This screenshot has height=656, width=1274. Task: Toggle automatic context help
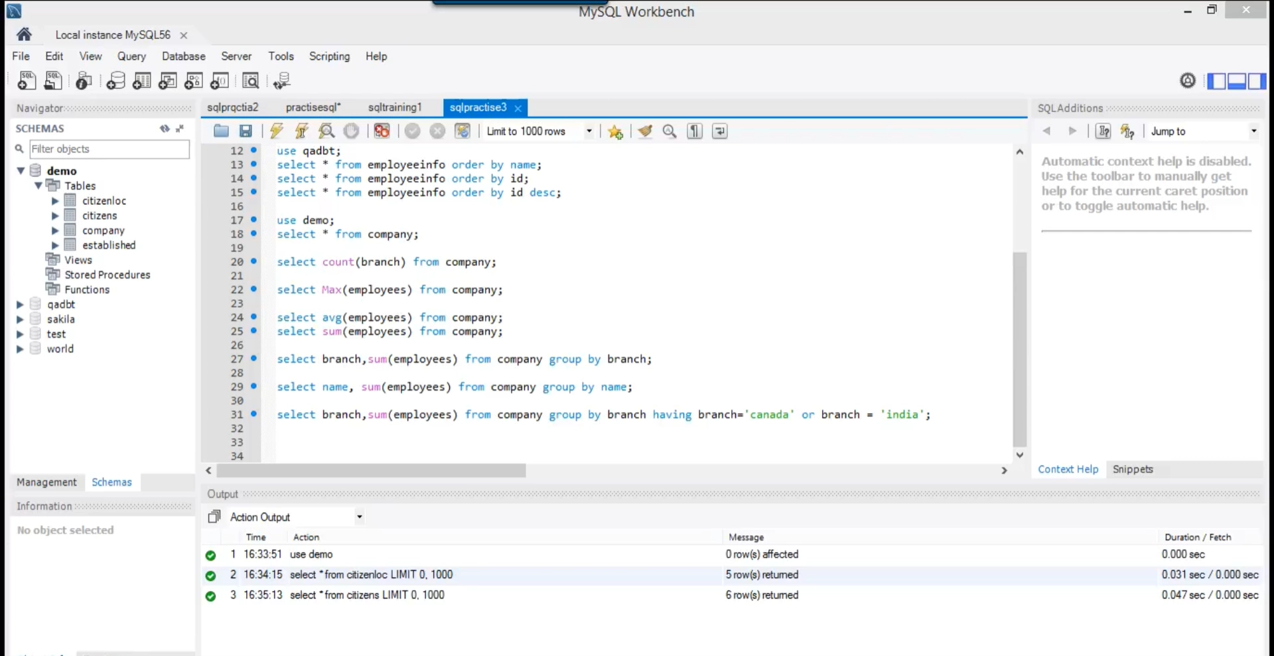[x=1127, y=131]
